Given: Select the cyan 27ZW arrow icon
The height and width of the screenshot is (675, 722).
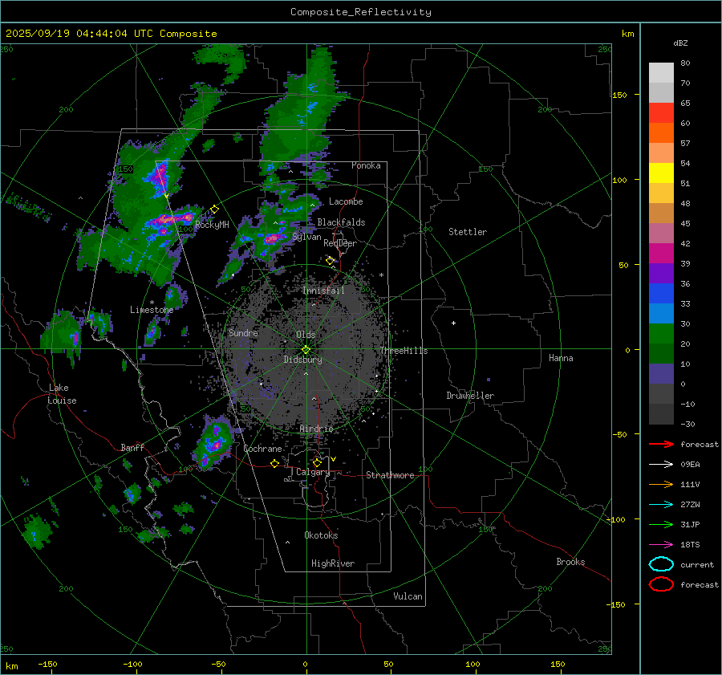Looking at the screenshot, I should pos(661,504).
